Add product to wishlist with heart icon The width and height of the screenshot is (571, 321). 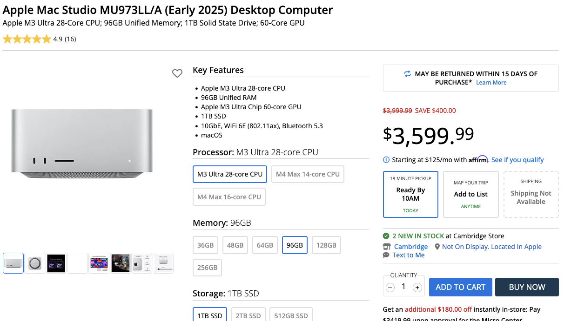[x=177, y=73]
